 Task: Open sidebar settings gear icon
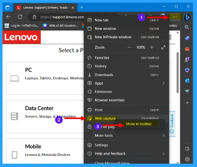pos(187,159)
